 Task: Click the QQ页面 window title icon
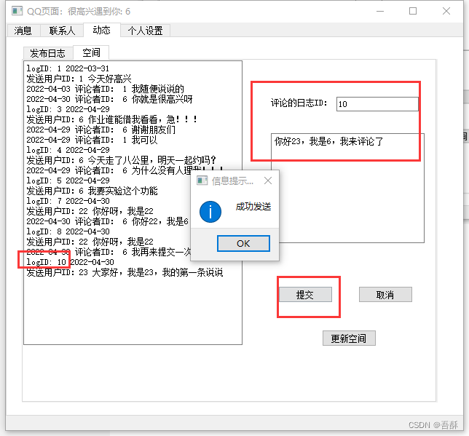coord(17,12)
